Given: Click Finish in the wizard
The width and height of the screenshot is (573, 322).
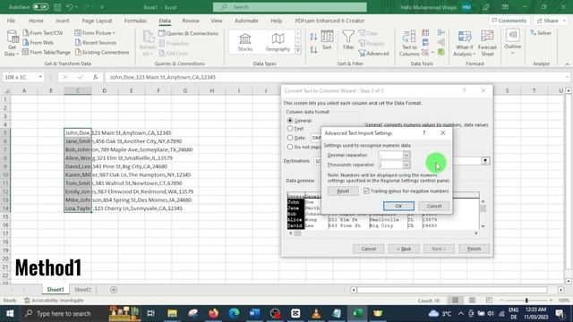Looking at the screenshot, I should [x=474, y=249].
